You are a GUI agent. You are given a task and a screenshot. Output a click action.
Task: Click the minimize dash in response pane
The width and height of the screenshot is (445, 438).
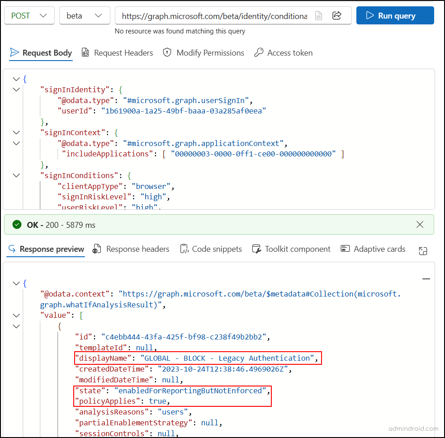tap(426, 279)
